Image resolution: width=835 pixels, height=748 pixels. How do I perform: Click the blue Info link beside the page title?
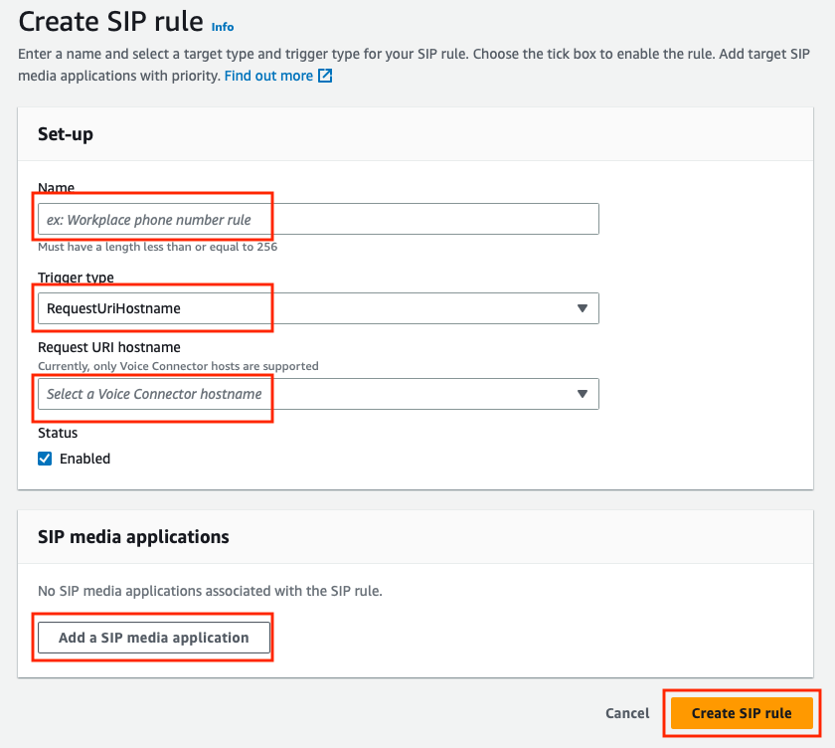point(223,26)
